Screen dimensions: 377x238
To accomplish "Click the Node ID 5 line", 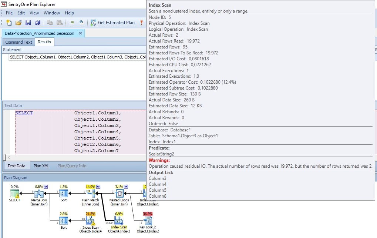I will [160, 17].
